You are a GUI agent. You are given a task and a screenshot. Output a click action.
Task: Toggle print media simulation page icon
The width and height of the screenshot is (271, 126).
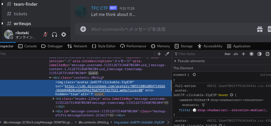click(x=268, y=54)
